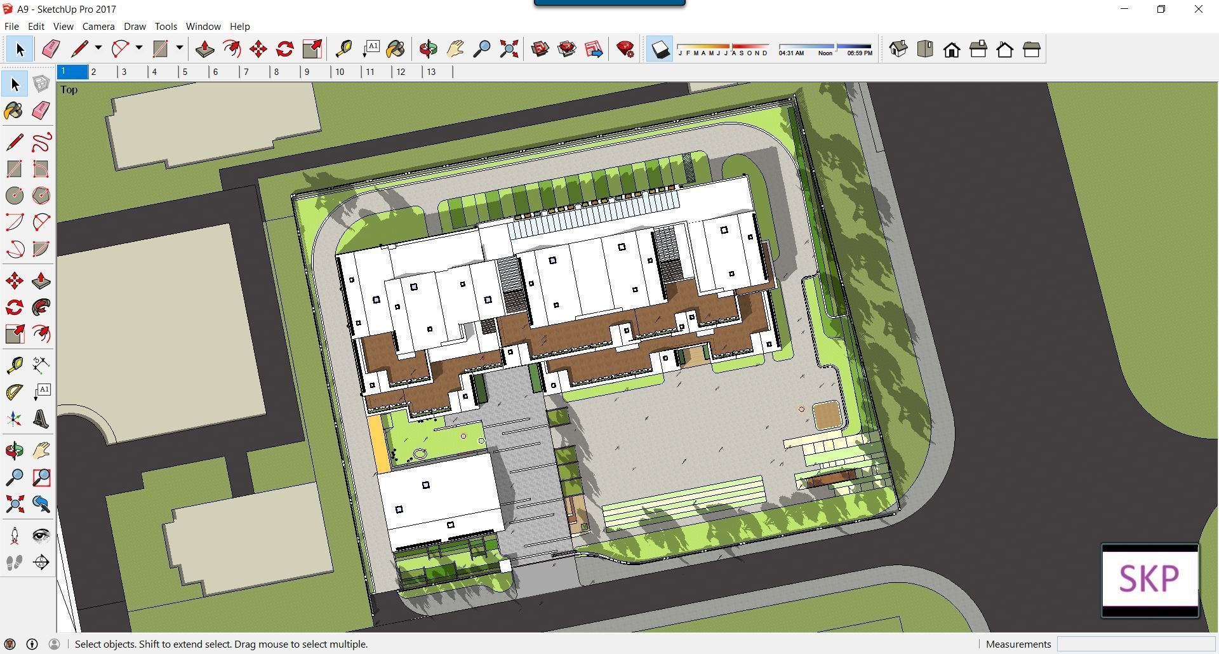Select the Text label tool in top toolbar

[x=371, y=49]
